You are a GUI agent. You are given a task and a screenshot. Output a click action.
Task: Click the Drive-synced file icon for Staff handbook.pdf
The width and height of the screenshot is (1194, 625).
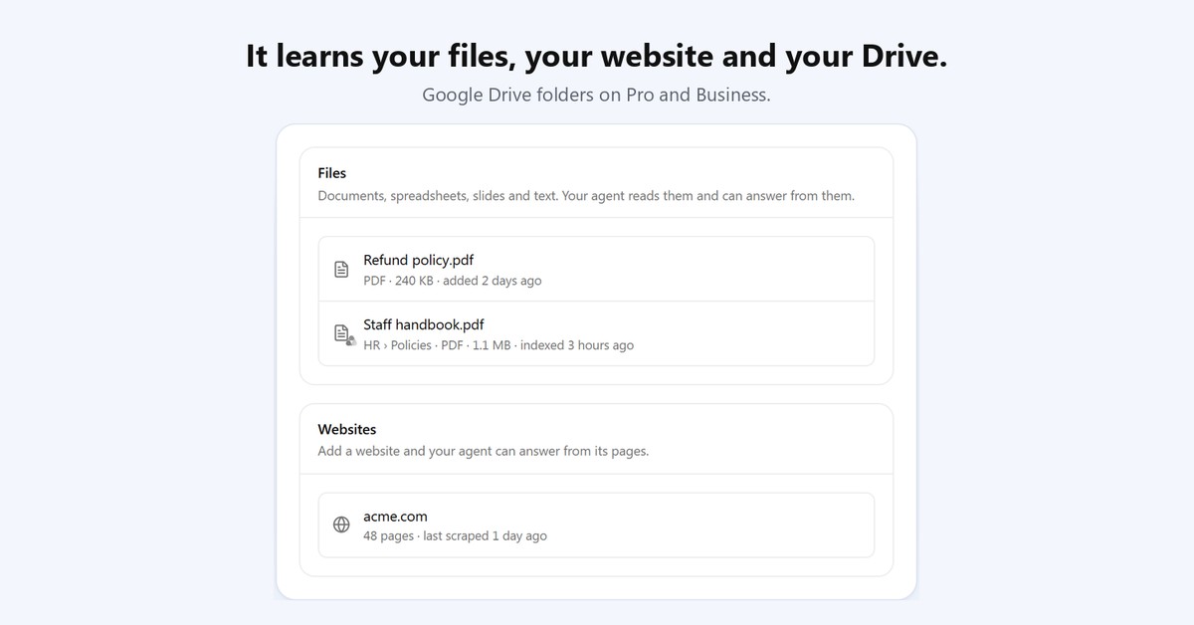pyautogui.click(x=343, y=334)
